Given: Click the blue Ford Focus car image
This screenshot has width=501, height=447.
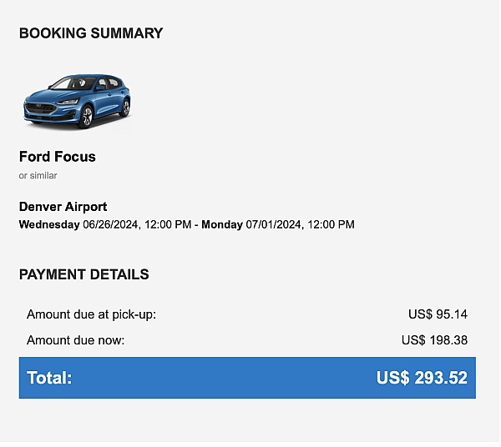Looking at the screenshot, I should click(77, 102).
